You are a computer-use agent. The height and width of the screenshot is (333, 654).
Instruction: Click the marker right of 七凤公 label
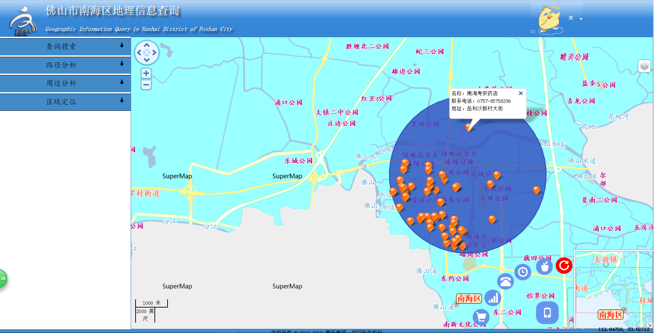[497, 175]
